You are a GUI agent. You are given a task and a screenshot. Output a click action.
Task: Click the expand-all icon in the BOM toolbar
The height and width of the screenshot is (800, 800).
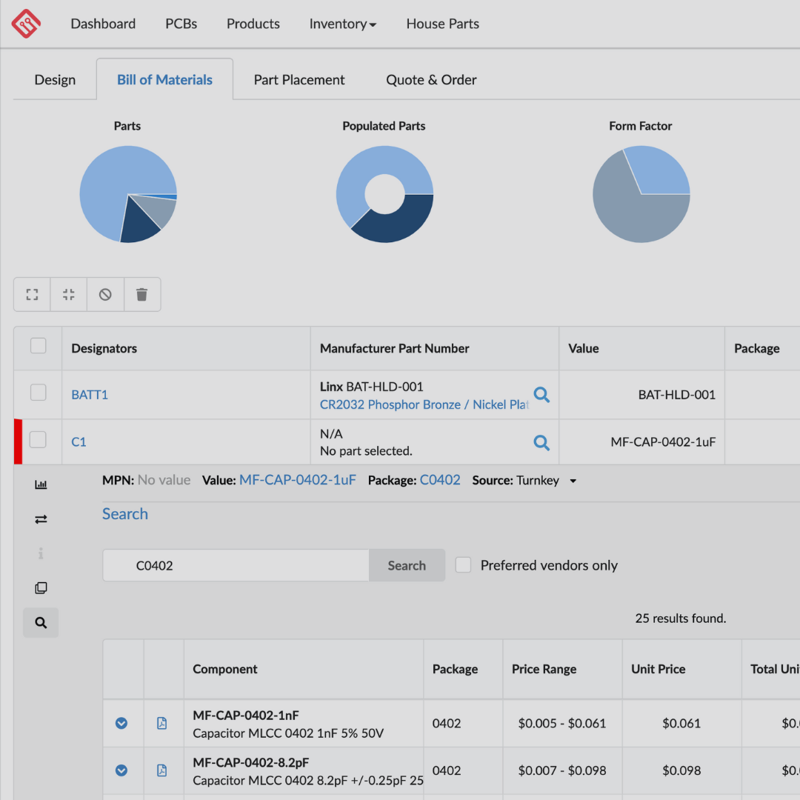pyautogui.click(x=32, y=295)
